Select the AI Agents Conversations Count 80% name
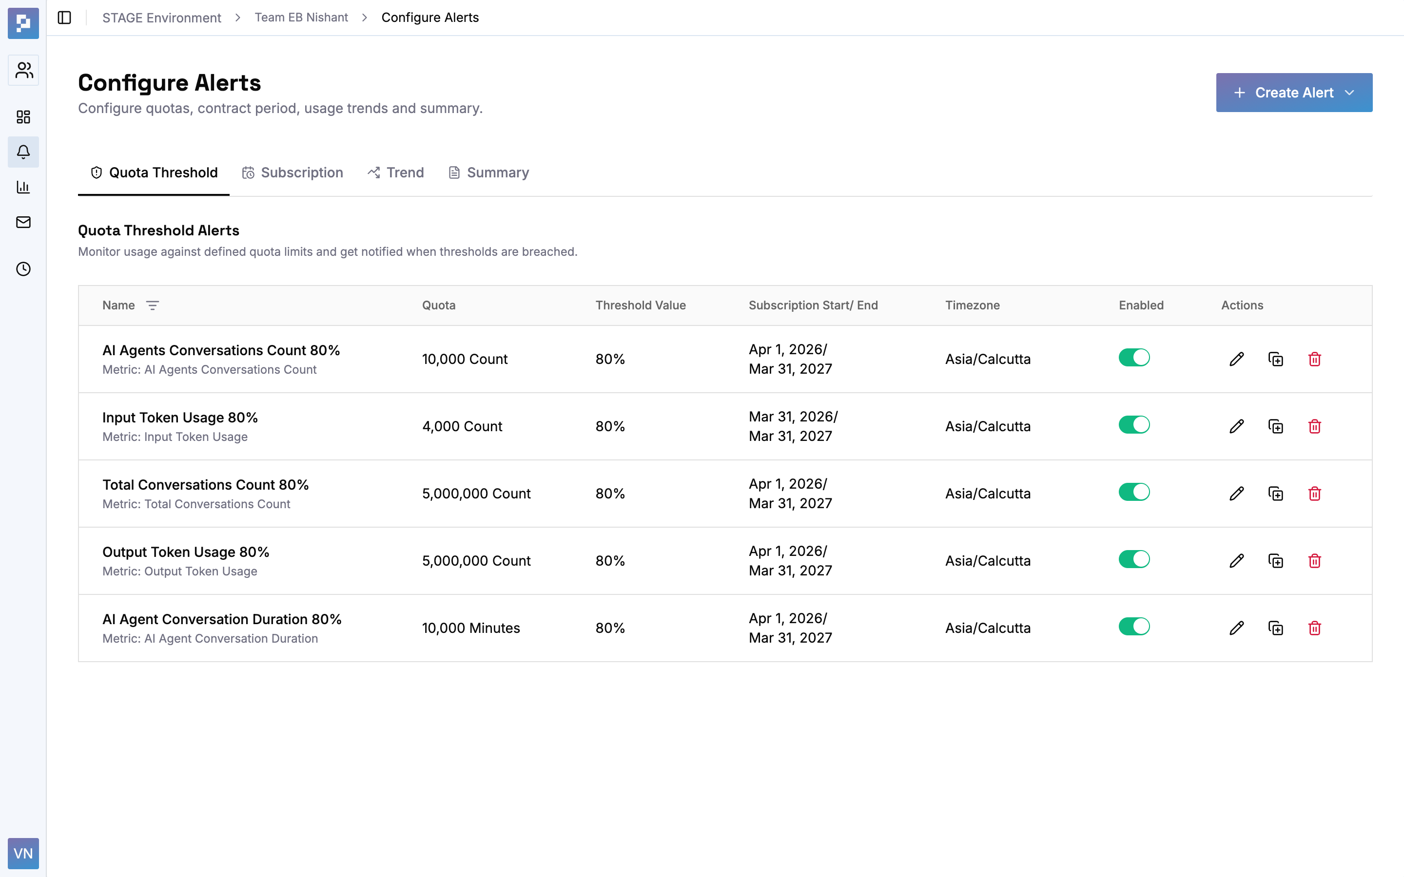Image resolution: width=1404 pixels, height=877 pixels. pyautogui.click(x=221, y=350)
